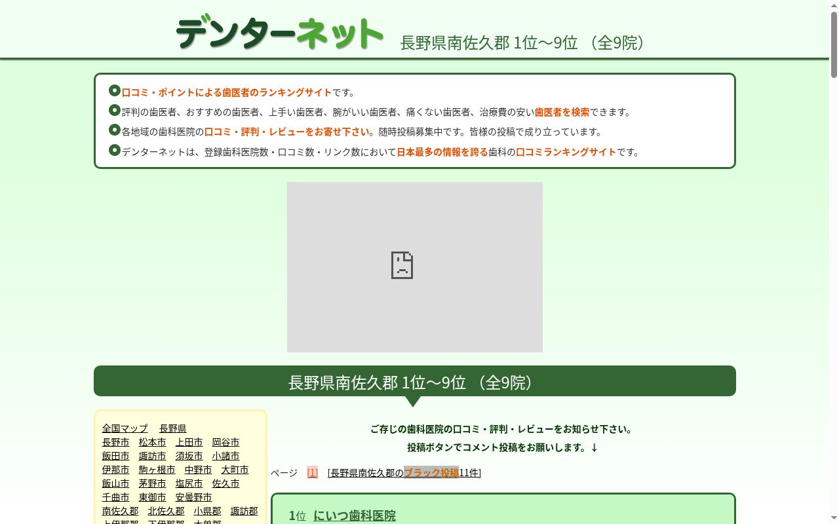
Task: Open the 茅野市 link
Action: point(153,483)
